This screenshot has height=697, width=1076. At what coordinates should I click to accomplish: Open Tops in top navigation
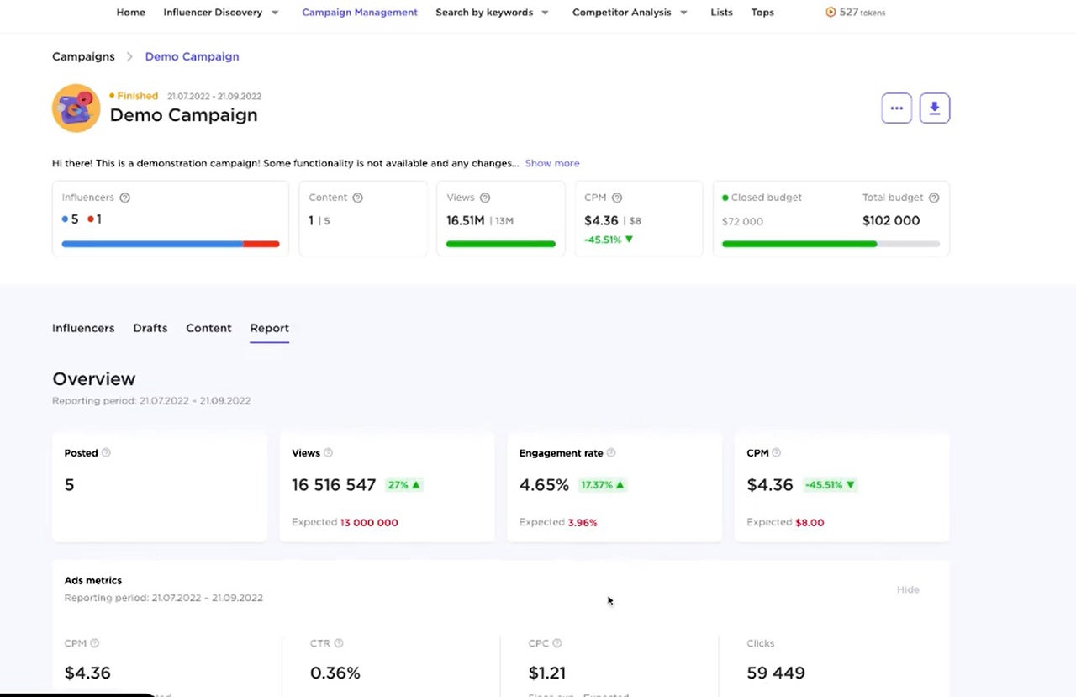pyautogui.click(x=762, y=13)
